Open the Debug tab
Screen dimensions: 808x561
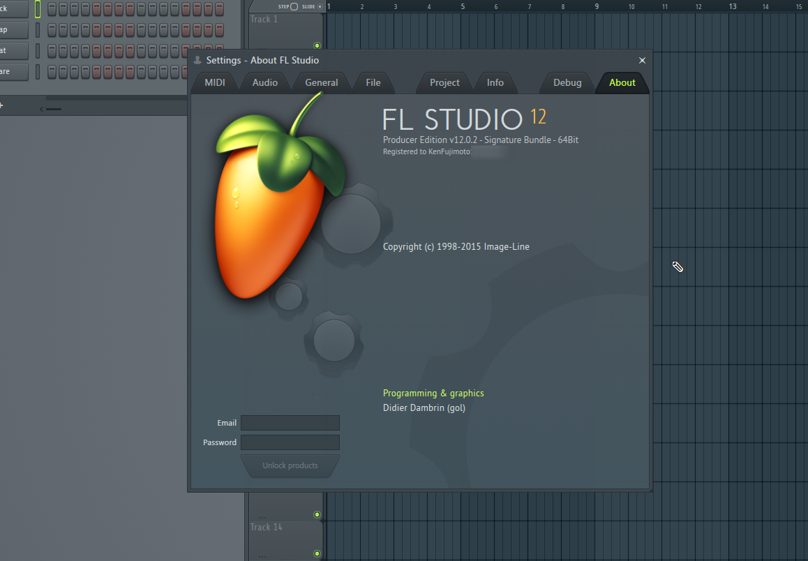tap(567, 82)
